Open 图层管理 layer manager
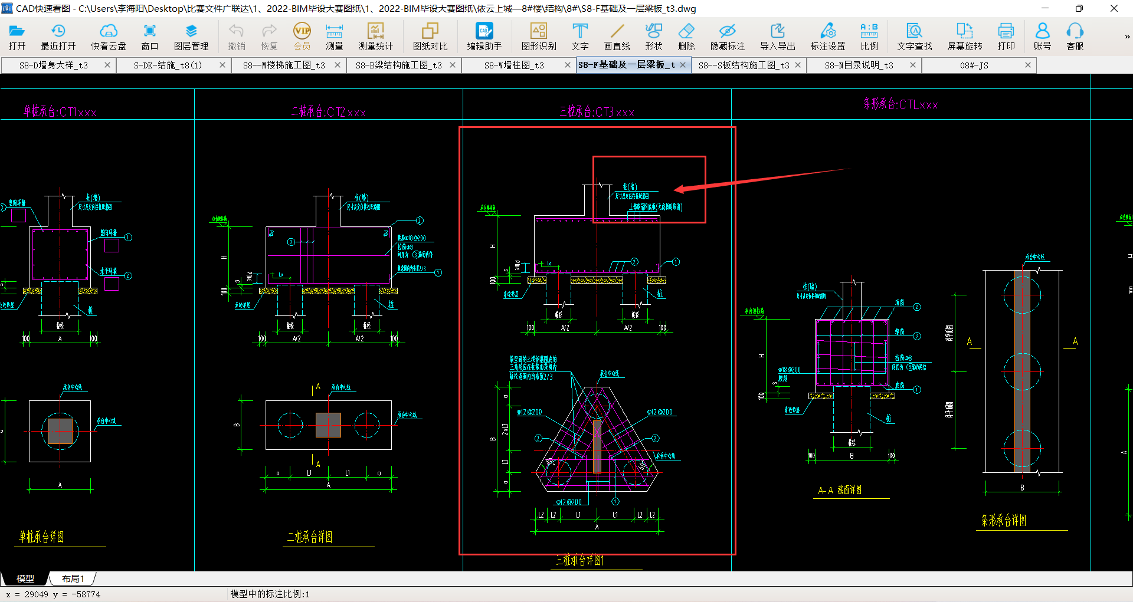Viewport: 1133px width, 602px height. [x=191, y=37]
